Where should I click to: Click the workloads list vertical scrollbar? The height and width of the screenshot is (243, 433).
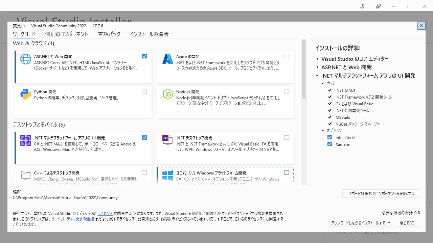coord(304,69)
